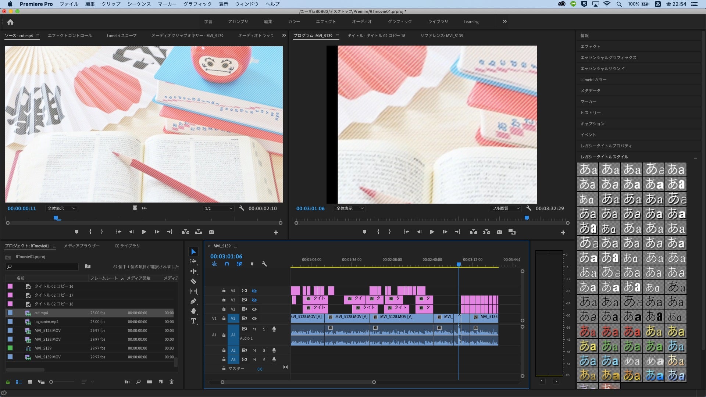Select the Slip tool
The width and height of the screenshot is (706, 397).
click(x=193, y=291)
